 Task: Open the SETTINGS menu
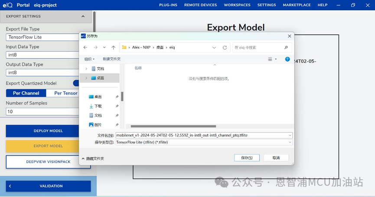[267, 5]
